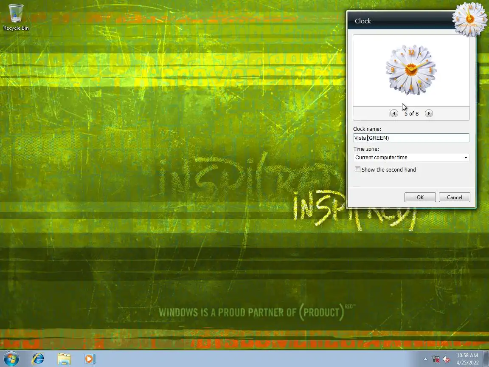Click the daisy clock preview image
Image resolution: width=489 pixels, height=367 pixels.
coord(411,70)
